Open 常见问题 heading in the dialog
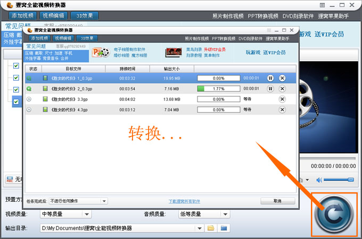 [x=36, y=46]
